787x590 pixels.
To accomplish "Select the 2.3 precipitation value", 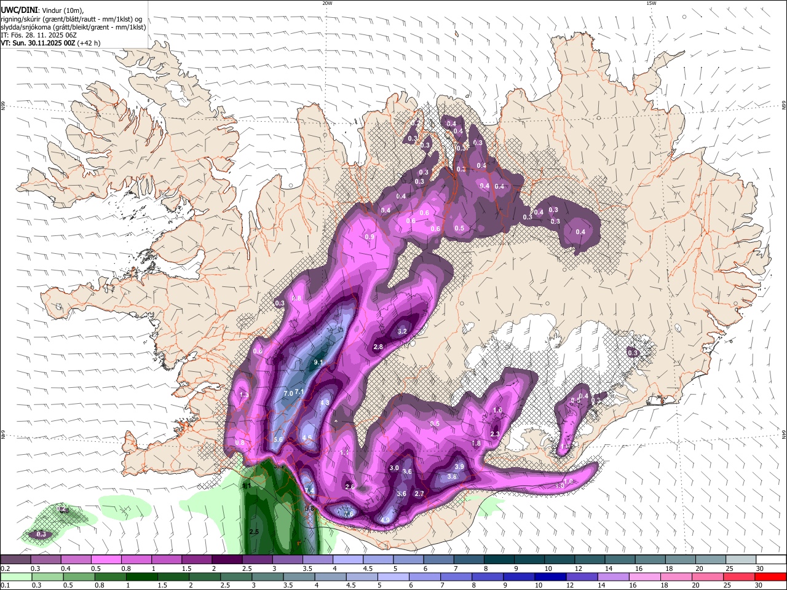I will pyautogui.click(x=495, y=434).
